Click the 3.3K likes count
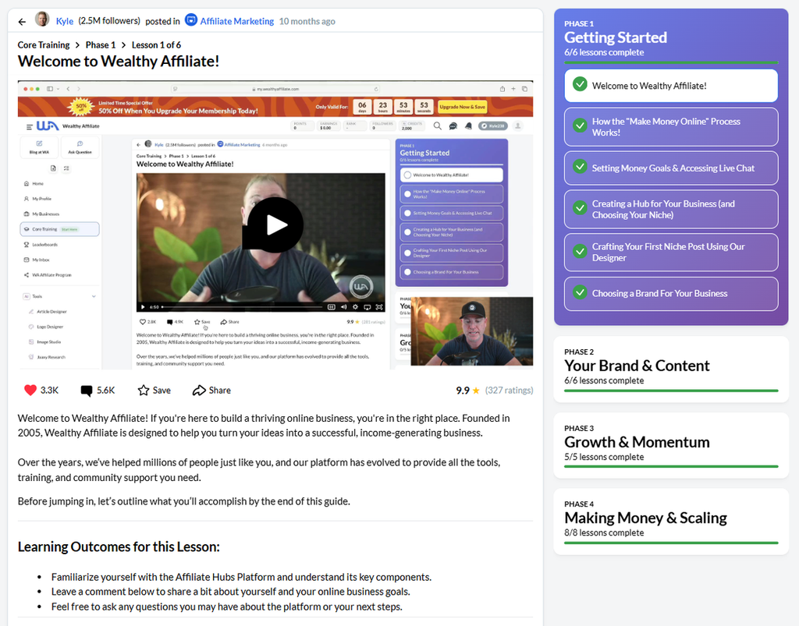 (49, 391)
